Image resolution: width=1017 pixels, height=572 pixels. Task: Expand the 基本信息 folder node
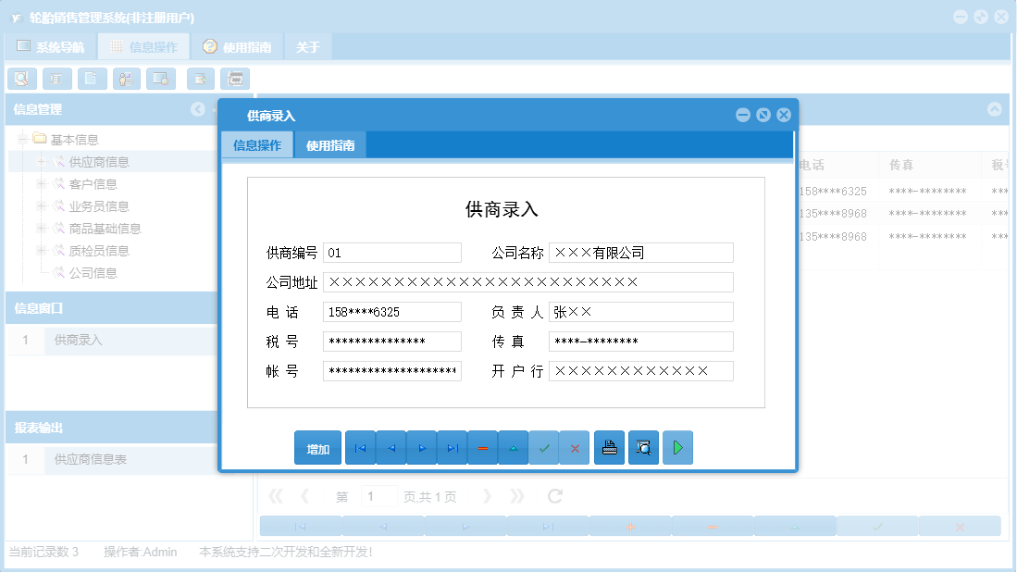coord(20,139)
